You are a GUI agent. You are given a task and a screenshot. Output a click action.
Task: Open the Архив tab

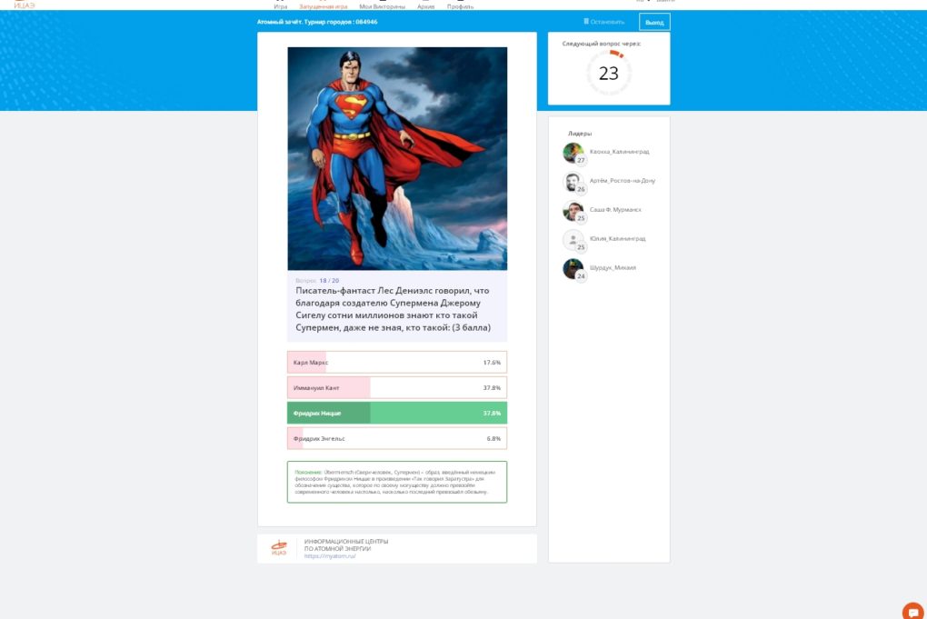pos(425,5)
